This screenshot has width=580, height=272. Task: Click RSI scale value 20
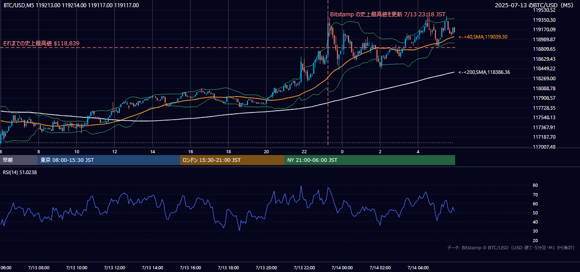pos(535,240)
